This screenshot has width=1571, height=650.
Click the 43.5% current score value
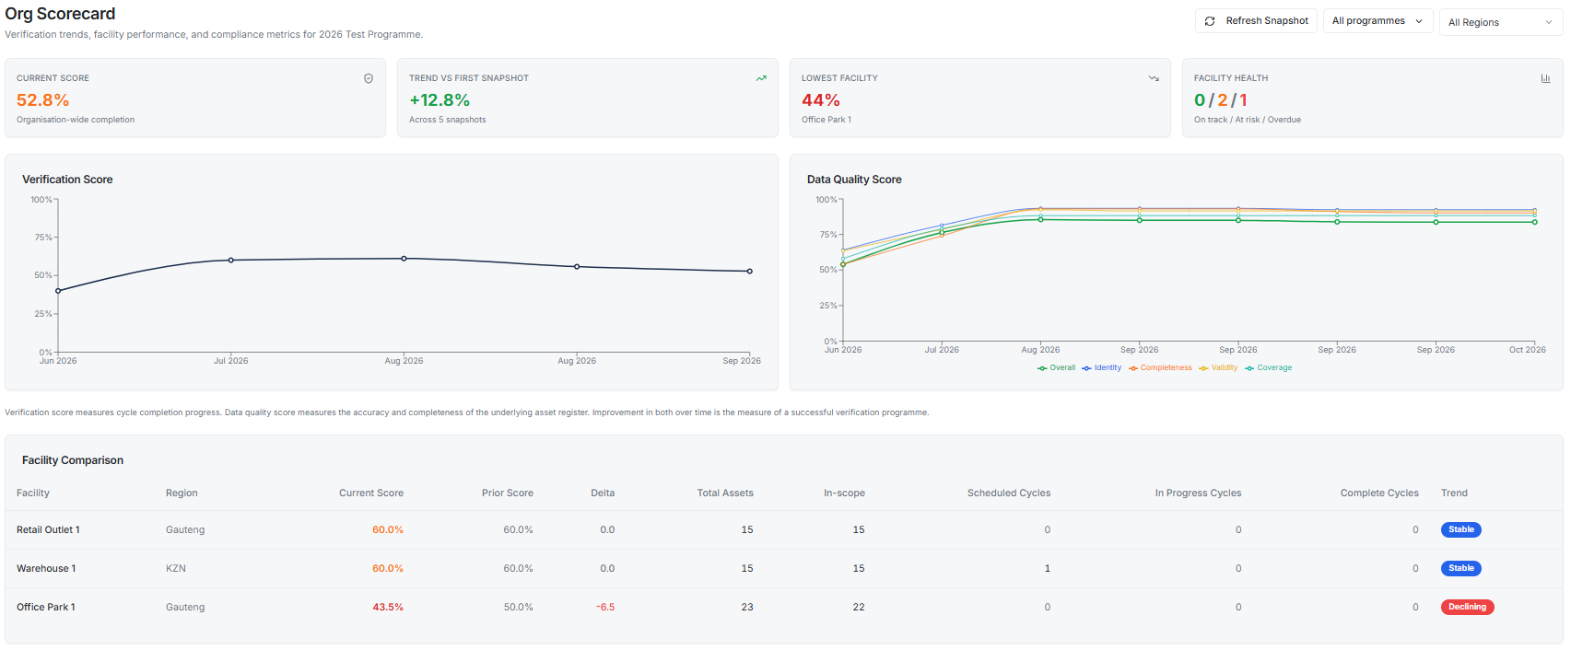point(388,608)
